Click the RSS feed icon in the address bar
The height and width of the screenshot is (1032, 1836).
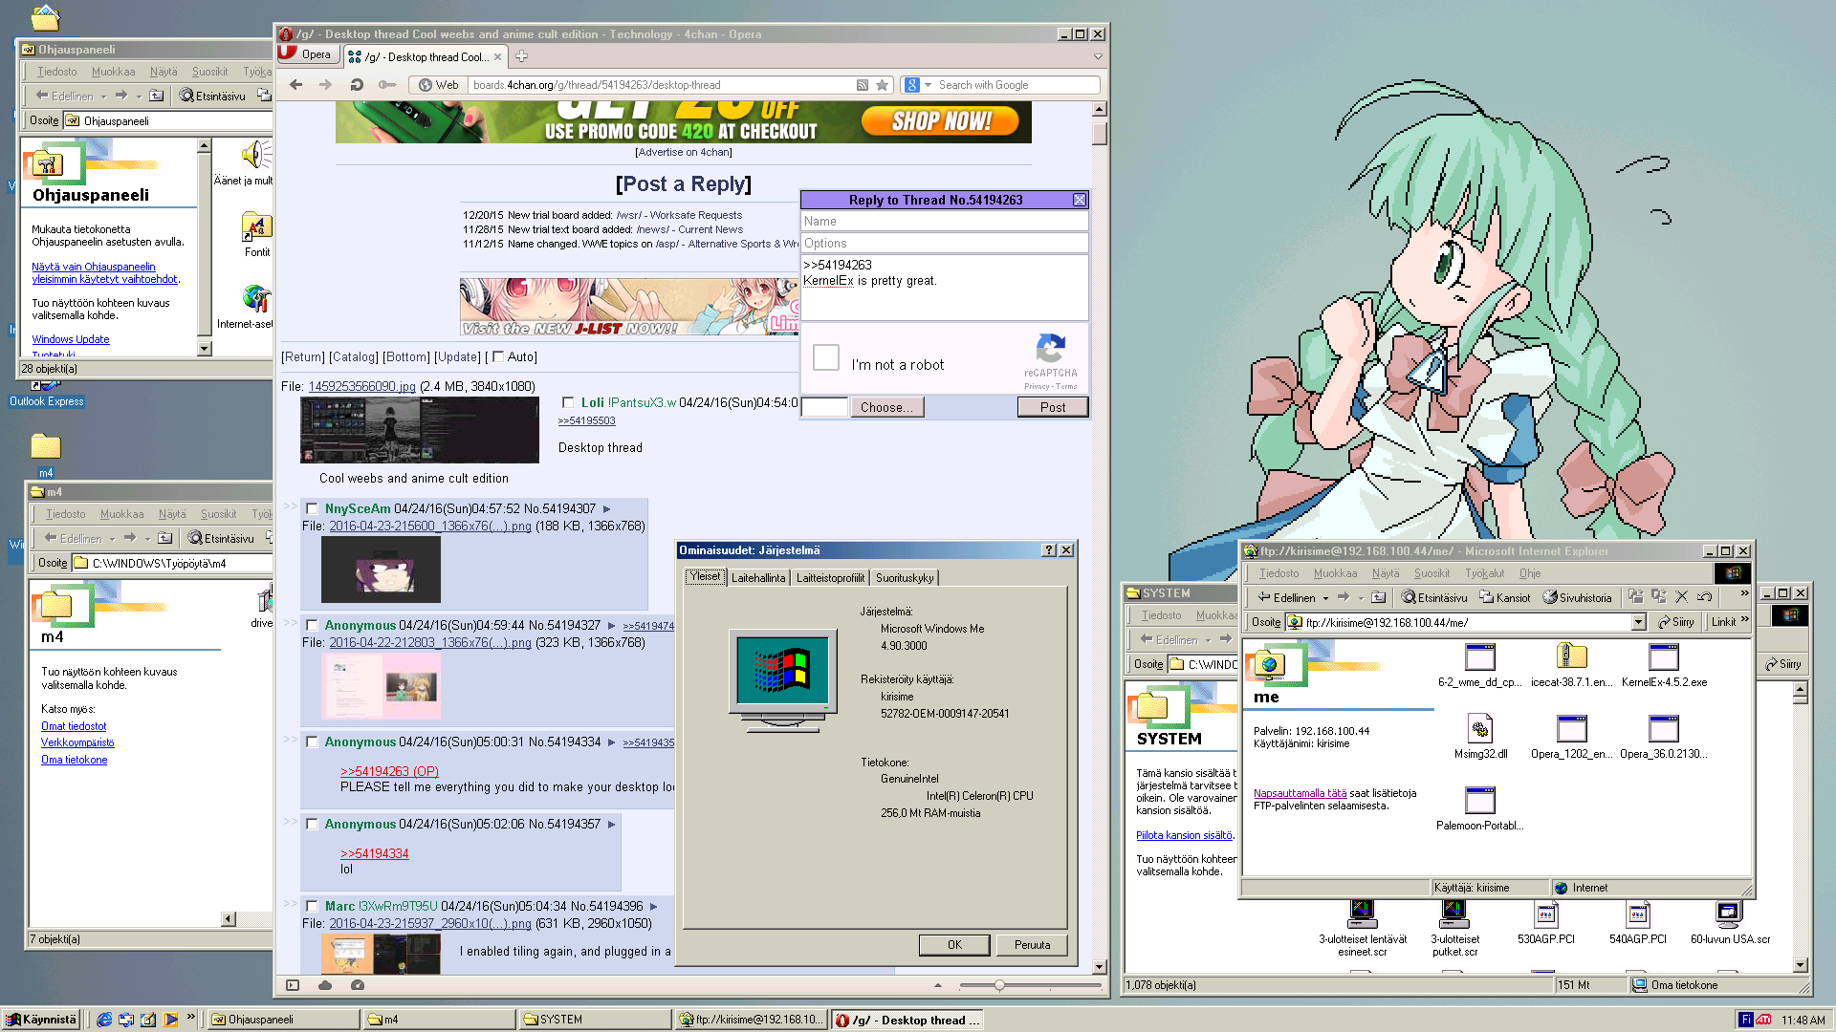coord(862,85)
